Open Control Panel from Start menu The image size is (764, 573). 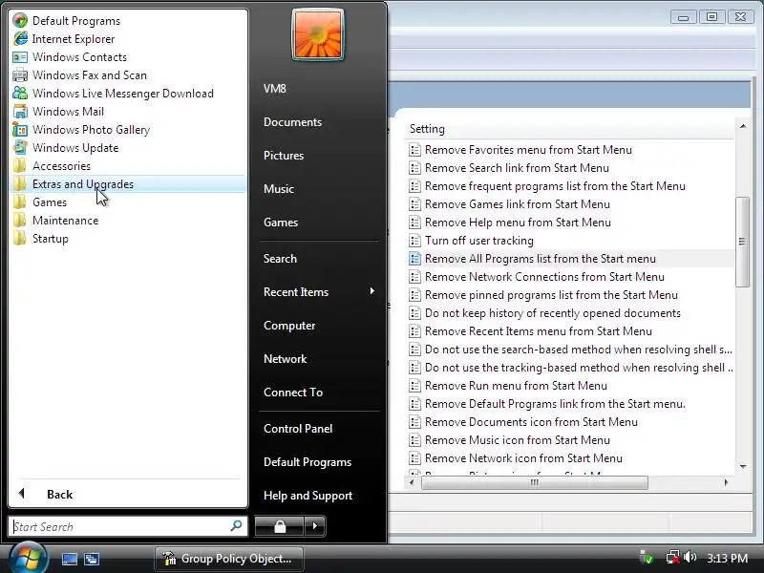(x=298, y=429)
